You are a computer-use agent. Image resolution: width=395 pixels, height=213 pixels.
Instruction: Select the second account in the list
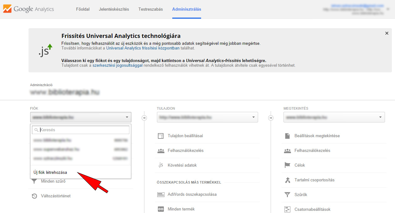coord(81,149)
